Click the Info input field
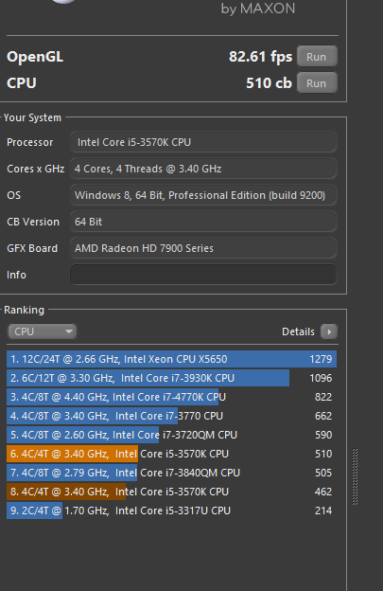The image size is (383, 591). click(203, 275)
